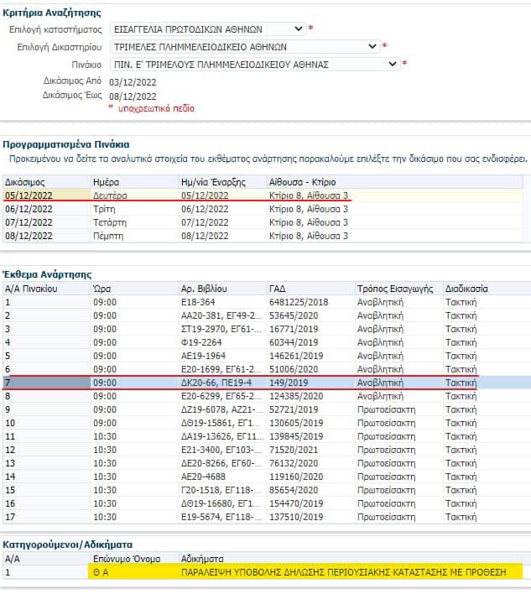This screenshot has width=531, height=594.
Task: Click the Α/Α Πινακίου column header
Action: point(47,289)
